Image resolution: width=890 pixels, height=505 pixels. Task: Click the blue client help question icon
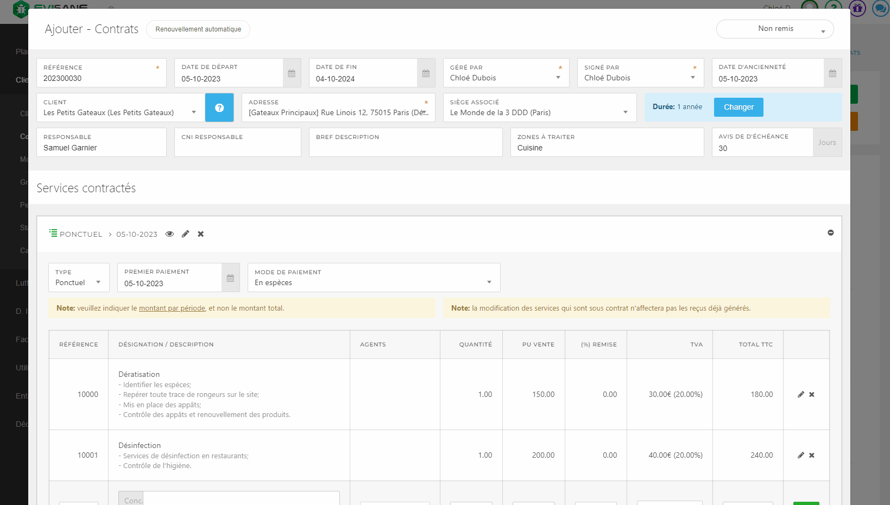click(219, 108)
